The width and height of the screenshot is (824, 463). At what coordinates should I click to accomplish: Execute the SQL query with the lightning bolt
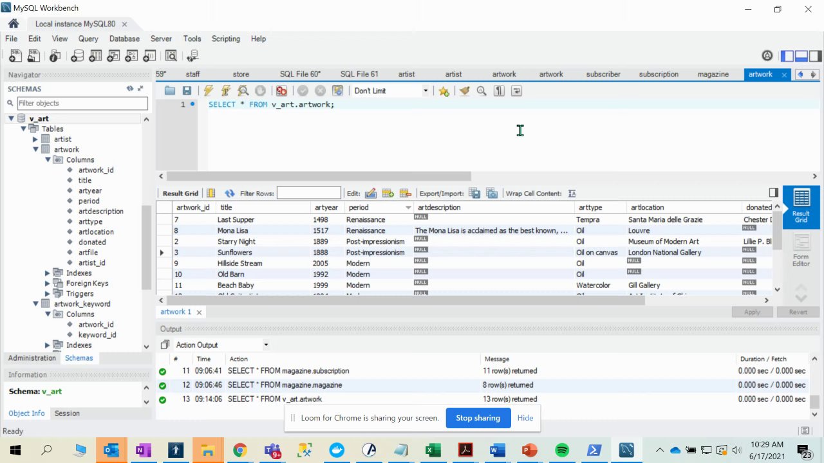point(208,91)
